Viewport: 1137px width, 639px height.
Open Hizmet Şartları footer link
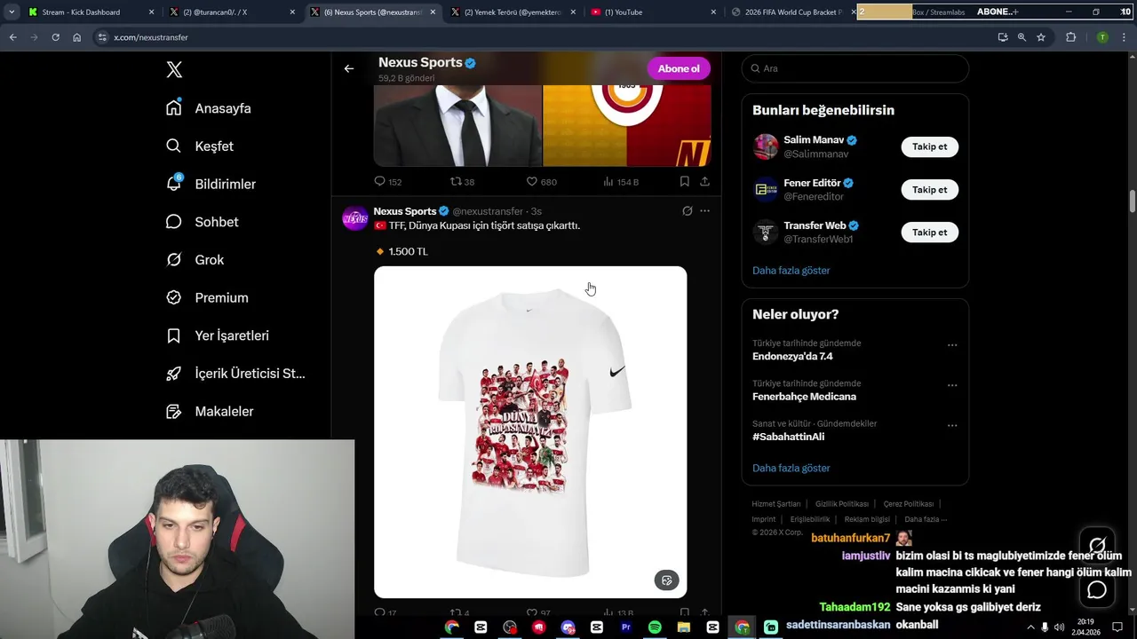click(775, 504)
